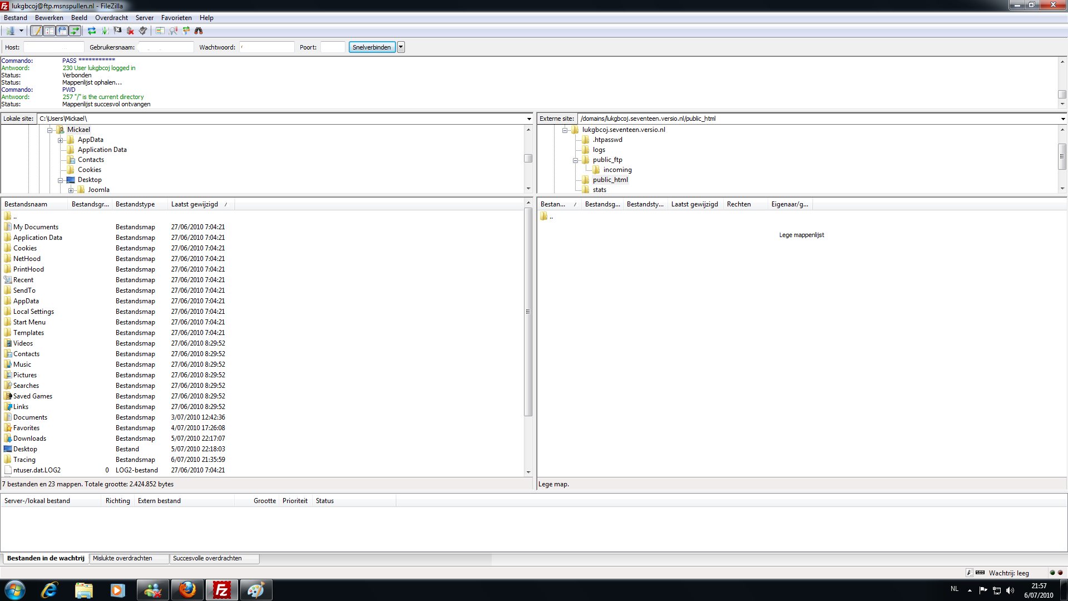Collapse the lukgbcoj.seventeen.versio.nl remote node
Image resolution: width=1068 pixels, height=601 pixels.
click(x=565, y=130)
